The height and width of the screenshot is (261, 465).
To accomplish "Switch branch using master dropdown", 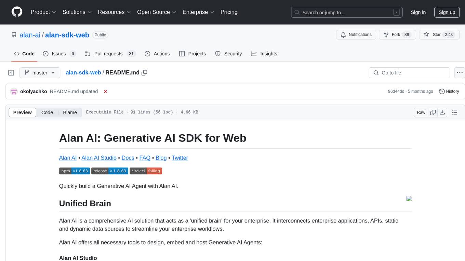I will tap(40, 73).
